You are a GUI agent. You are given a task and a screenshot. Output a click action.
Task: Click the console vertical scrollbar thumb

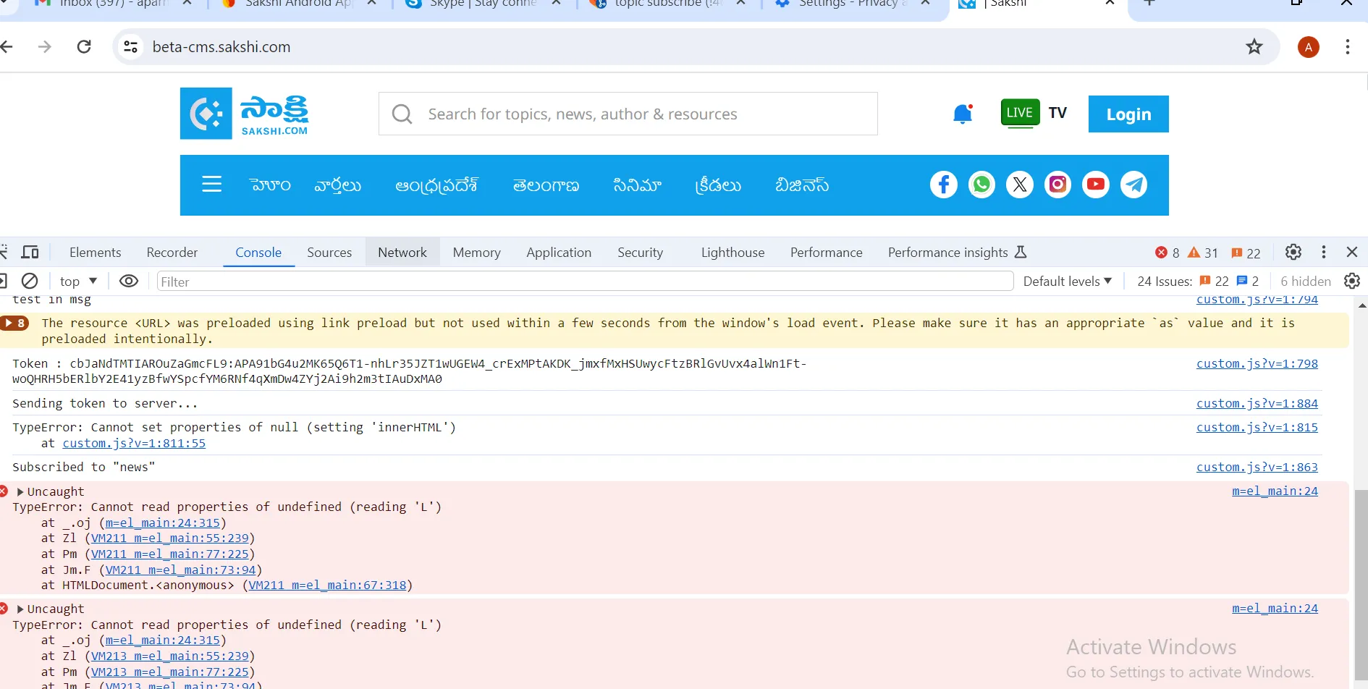coord(1361,584)
